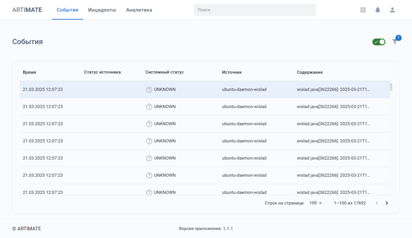412x238 pixels.
Task: Click the table's vertical scrollbar thumb
Action: 391,87
